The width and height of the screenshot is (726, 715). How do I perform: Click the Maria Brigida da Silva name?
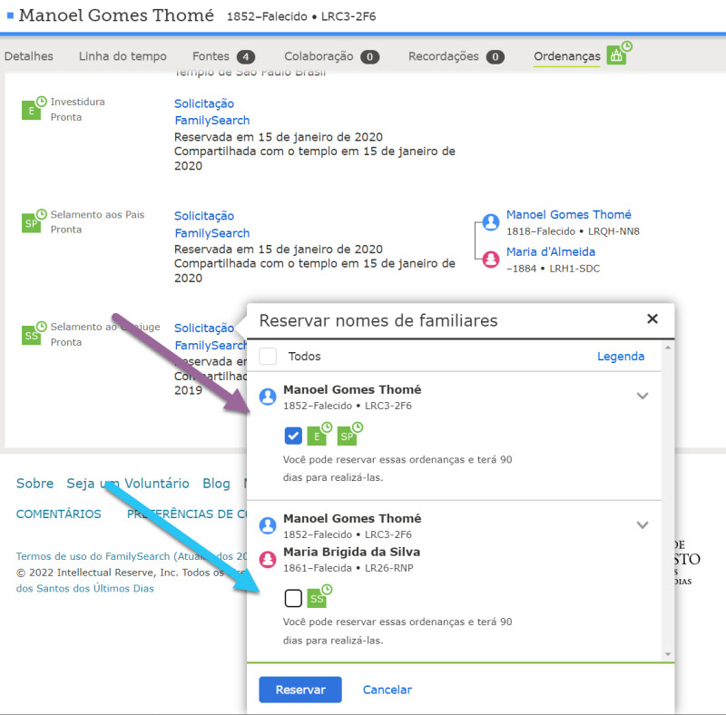(352, 552)
